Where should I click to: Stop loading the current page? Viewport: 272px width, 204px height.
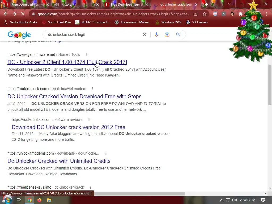point(23,14)
